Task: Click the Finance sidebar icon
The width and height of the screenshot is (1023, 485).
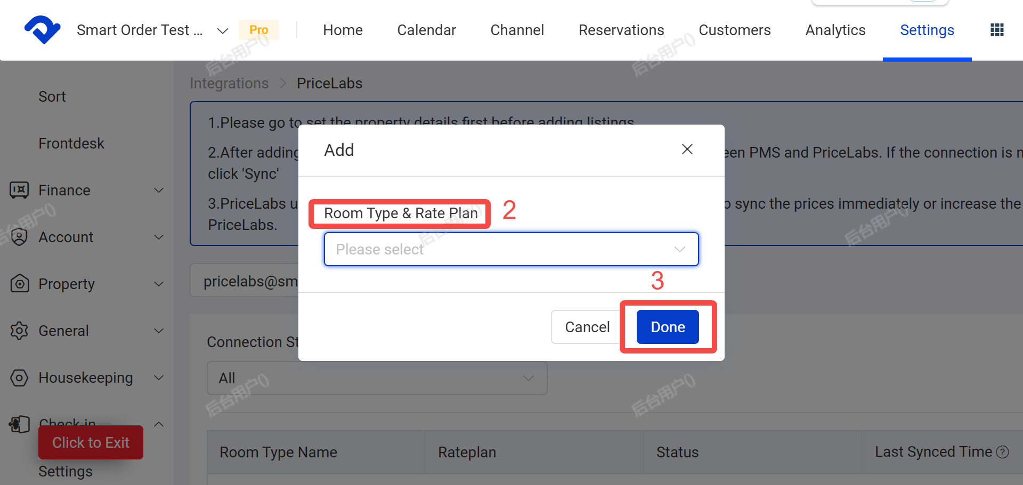Action: [19, 190]
